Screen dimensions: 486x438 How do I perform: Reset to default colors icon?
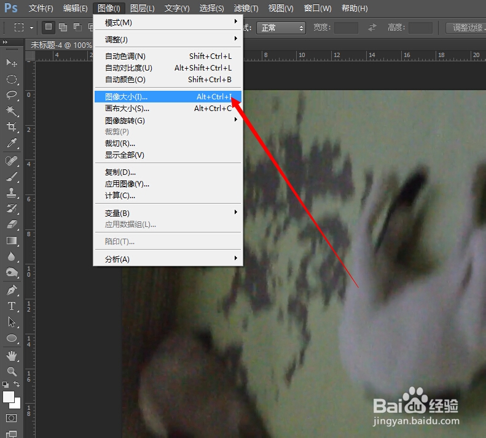(6, 385)
